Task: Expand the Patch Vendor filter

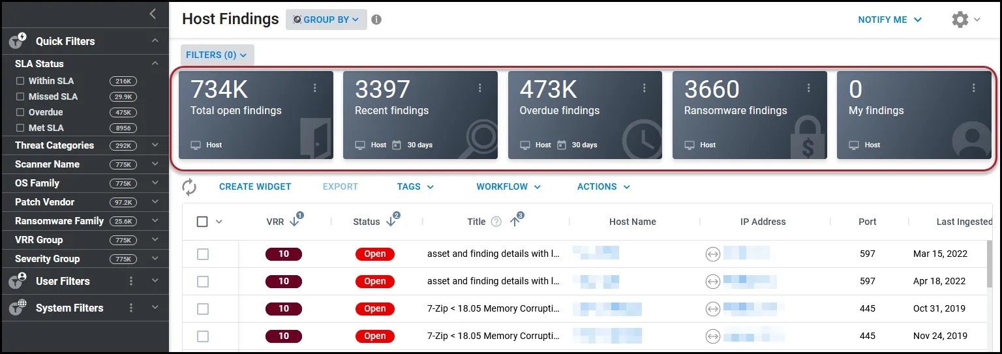Action: (x=155, y=202)
